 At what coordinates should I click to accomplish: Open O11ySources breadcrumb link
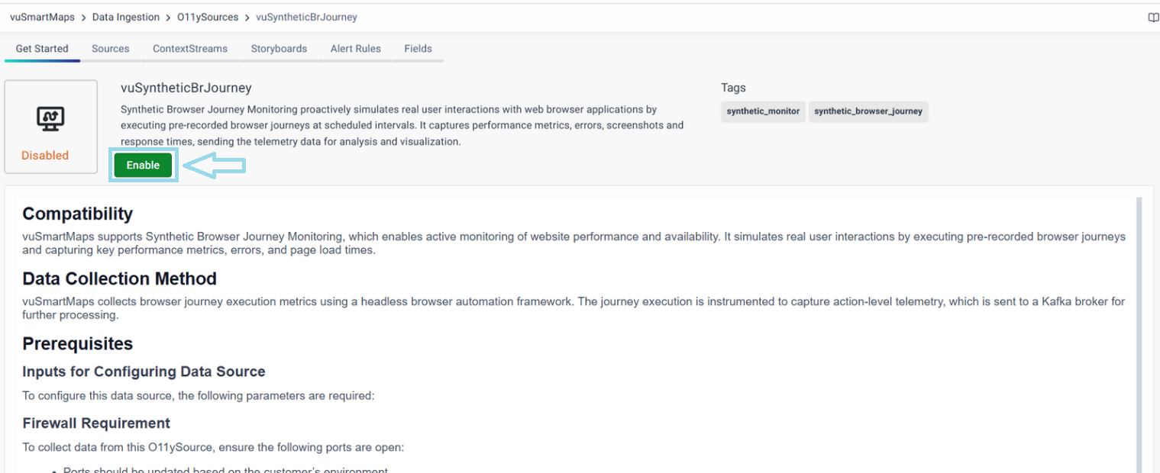(208, 17)
